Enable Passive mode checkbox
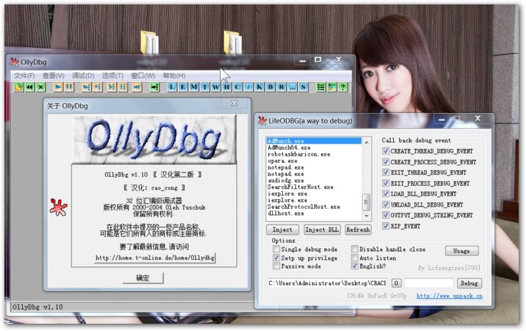Viewport: 526px width, 331px height. click(276, 266)
